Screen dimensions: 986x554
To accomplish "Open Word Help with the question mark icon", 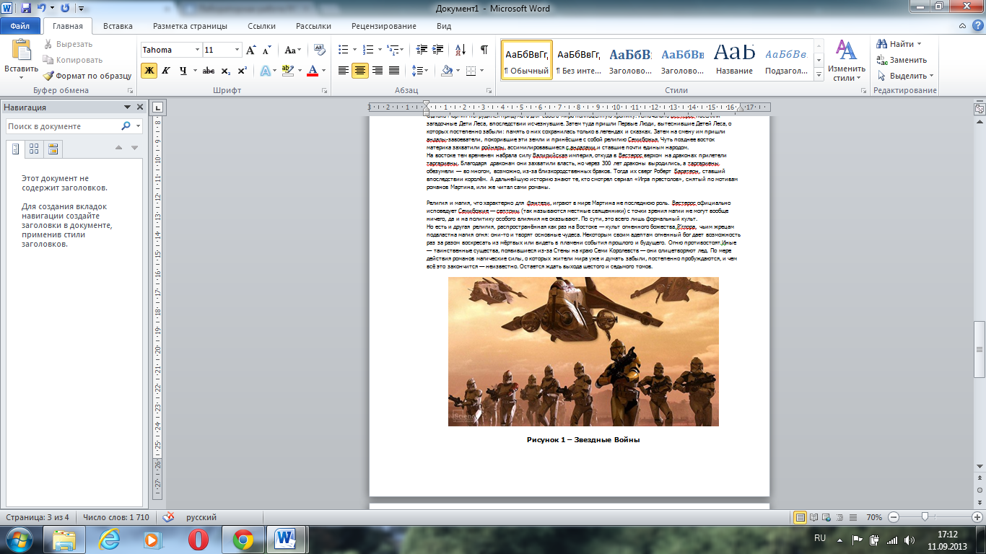I will coord(977,26).
